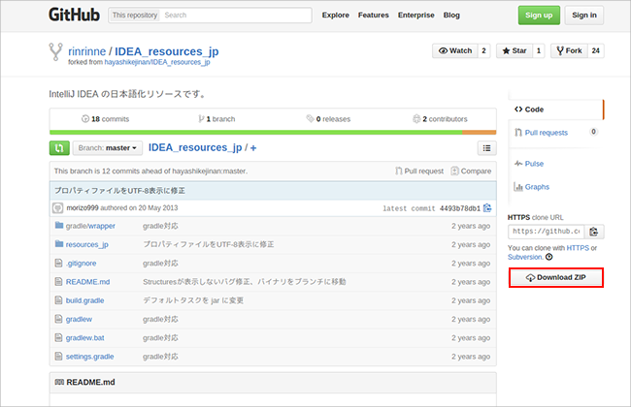Click the latest commit hash 4493b78db1
Image resolution: width=631 pixels, height=407 pixels.
click(x=460, y=208)
